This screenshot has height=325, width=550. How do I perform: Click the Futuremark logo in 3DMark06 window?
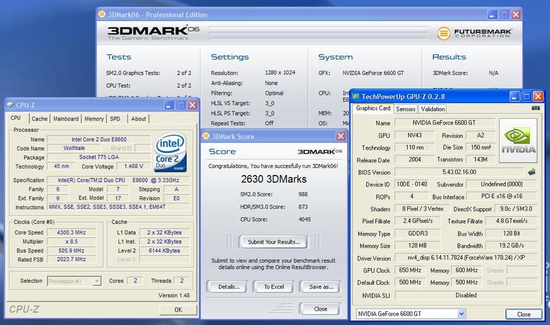pyautogui.click(x=474, y=33)
